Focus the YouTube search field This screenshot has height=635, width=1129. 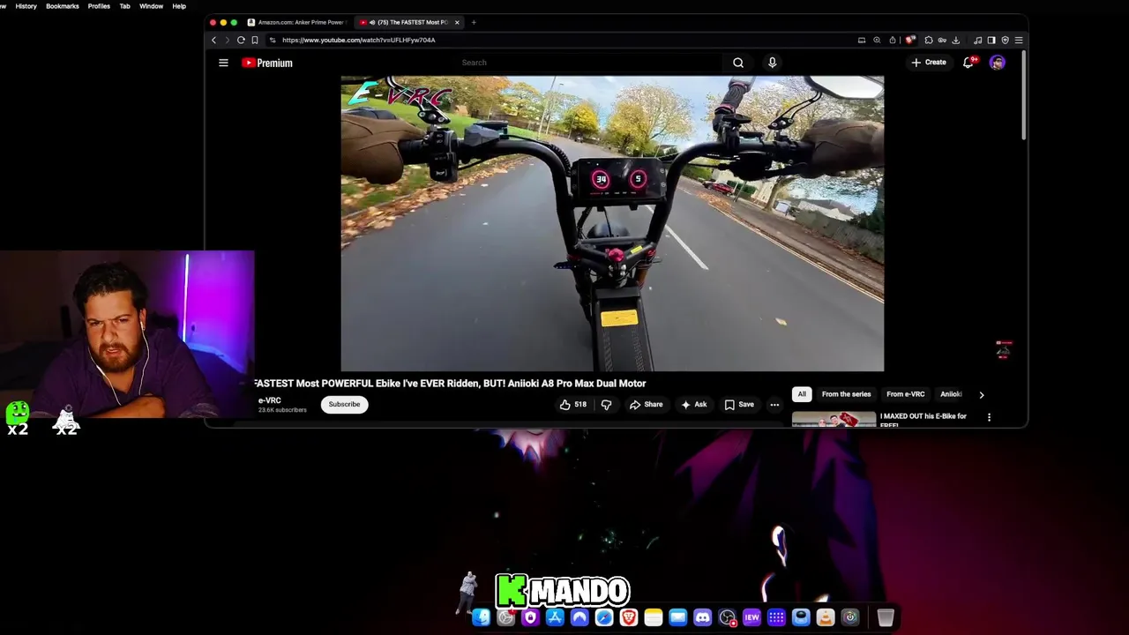(589, 63)
